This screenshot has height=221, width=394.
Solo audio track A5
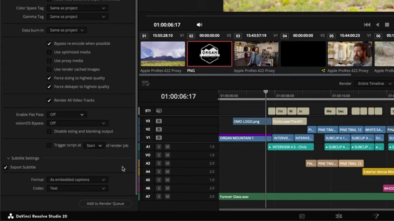159,180
